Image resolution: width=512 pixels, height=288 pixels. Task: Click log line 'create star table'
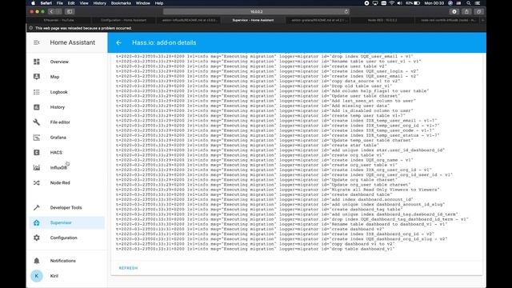pos(247,146)
